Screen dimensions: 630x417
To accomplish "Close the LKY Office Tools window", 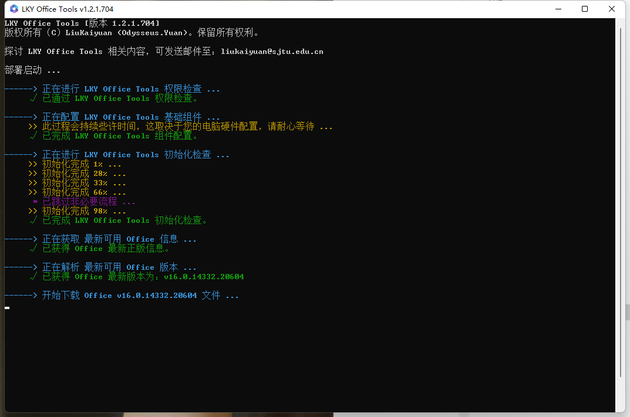I will tap(612, 9).
